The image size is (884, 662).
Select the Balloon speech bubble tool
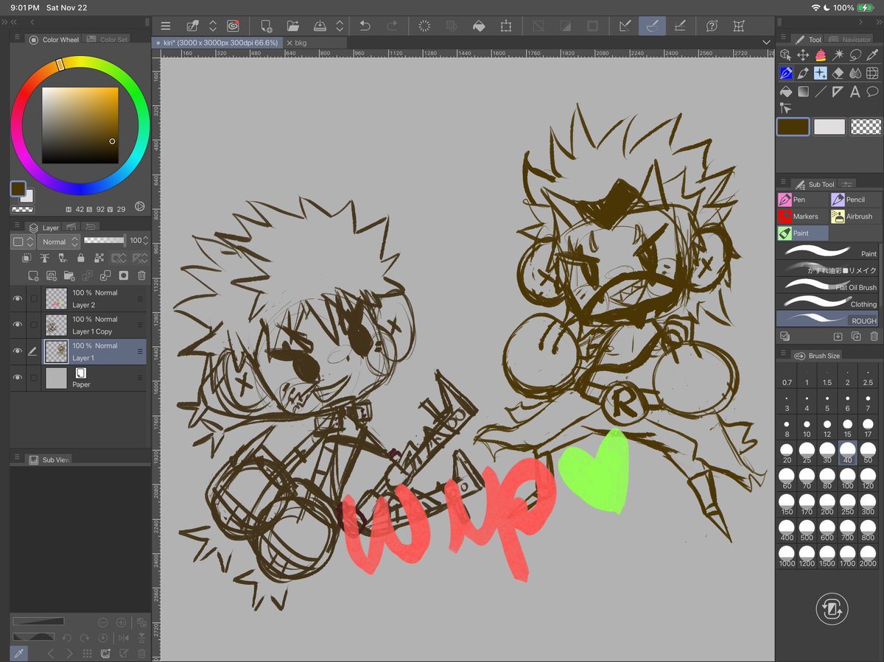[x=872, y=91]
